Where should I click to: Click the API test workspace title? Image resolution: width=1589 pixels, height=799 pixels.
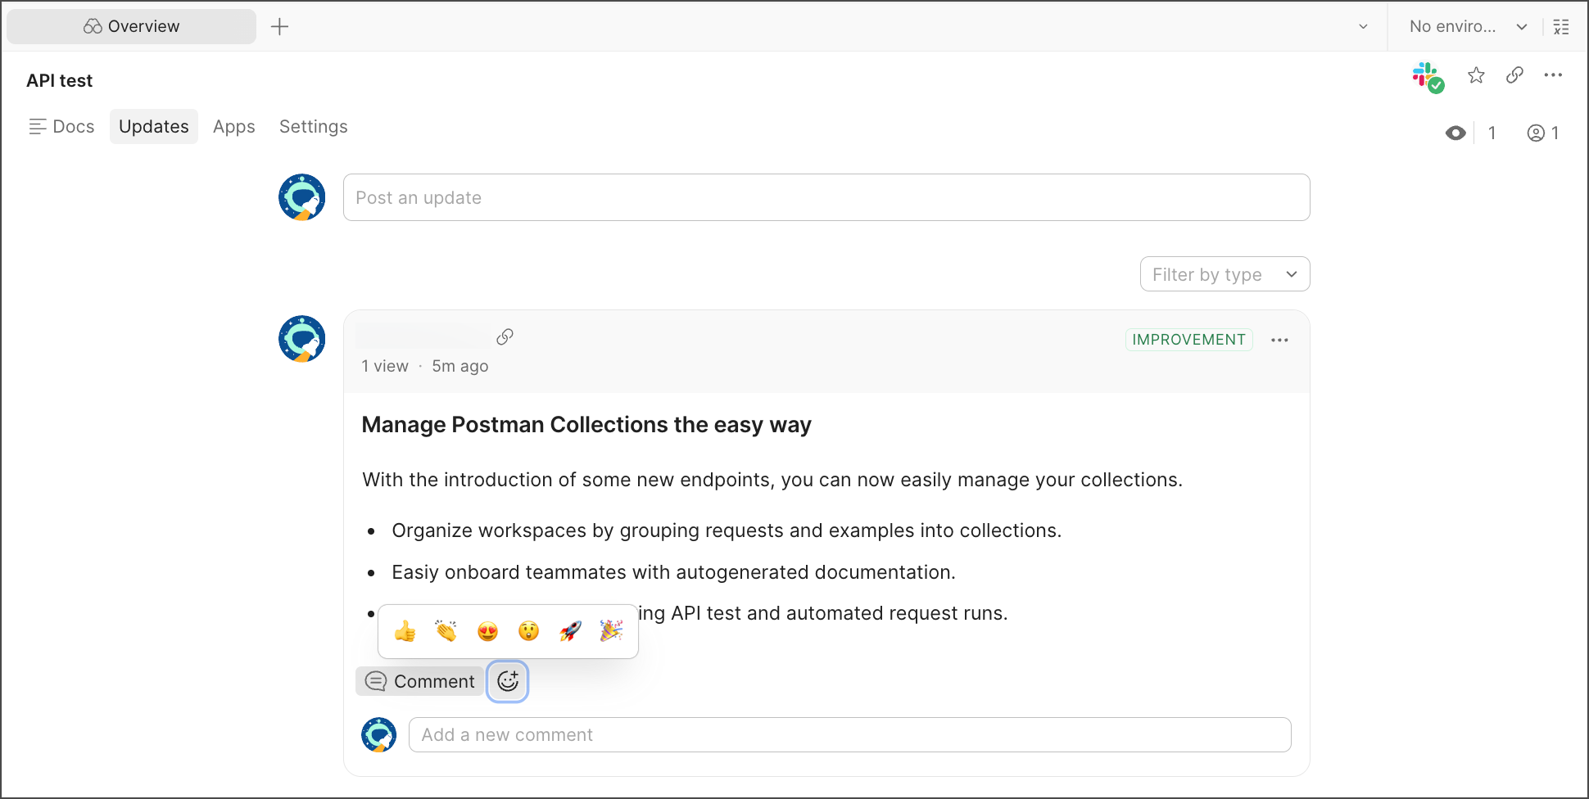click(60, 80)
